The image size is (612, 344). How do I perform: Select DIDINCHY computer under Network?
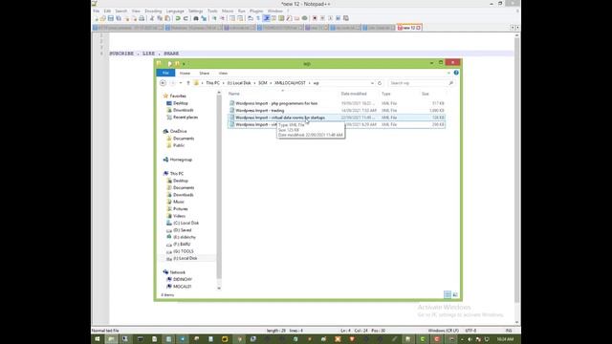pyautogui.click(x=183, y=279)
